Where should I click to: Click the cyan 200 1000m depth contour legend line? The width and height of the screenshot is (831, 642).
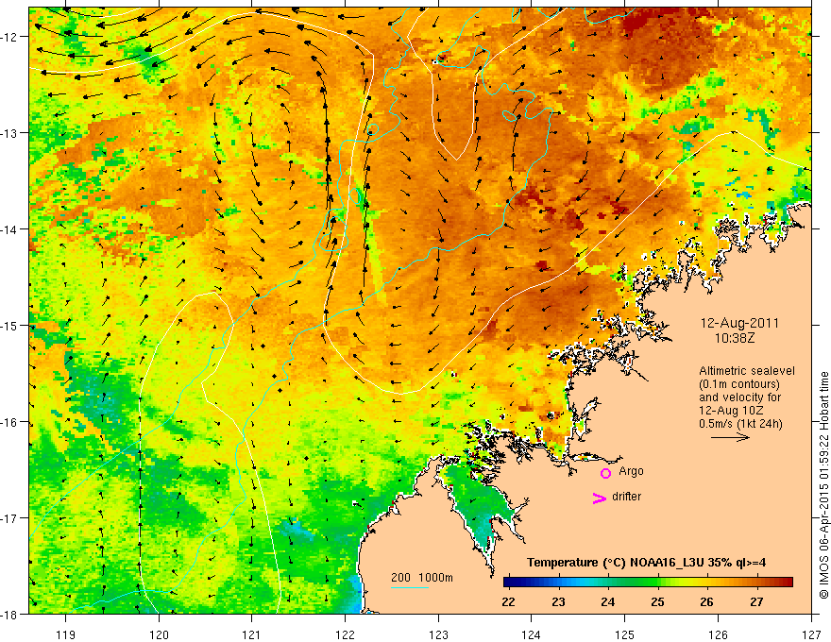coord(409,587)
